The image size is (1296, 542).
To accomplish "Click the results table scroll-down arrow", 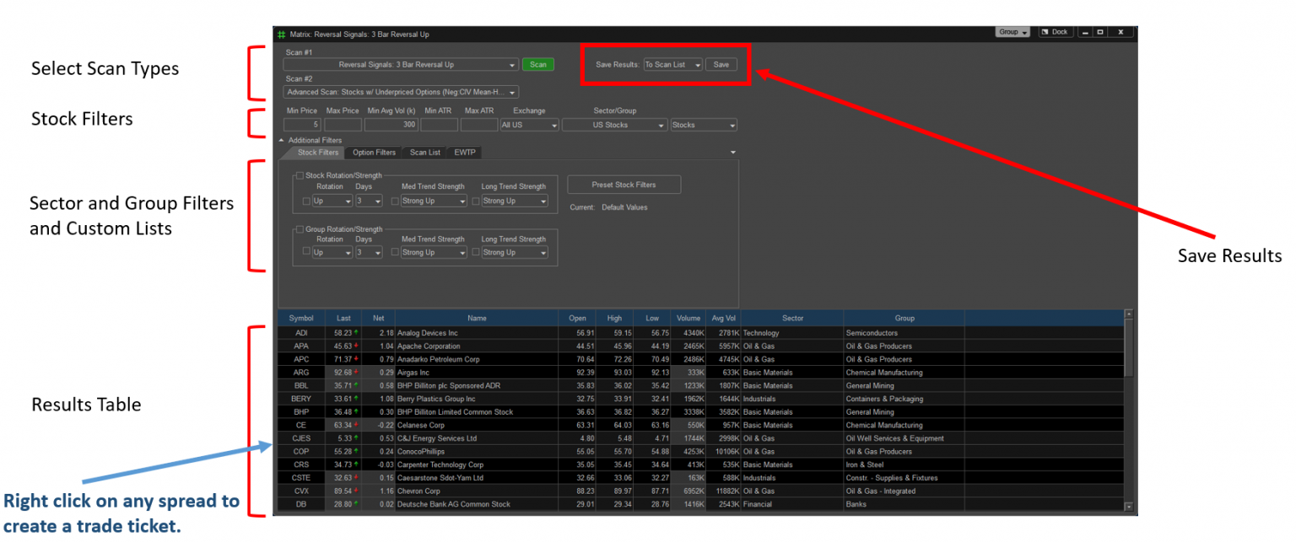I will click(x=1129, y=507).
